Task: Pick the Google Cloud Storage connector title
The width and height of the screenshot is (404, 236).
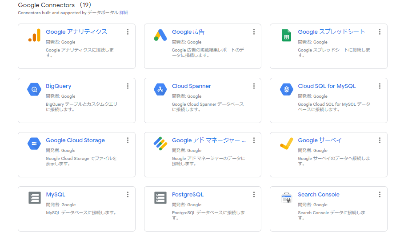Action: (75, 140)
